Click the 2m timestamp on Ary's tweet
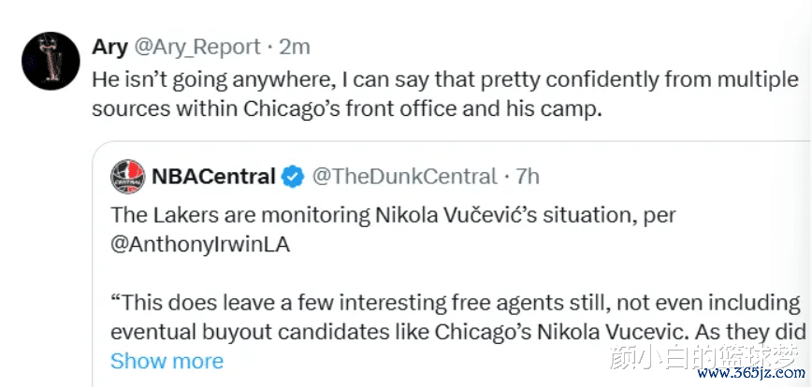Screen dimensions: 812x387 pos(295,47)
